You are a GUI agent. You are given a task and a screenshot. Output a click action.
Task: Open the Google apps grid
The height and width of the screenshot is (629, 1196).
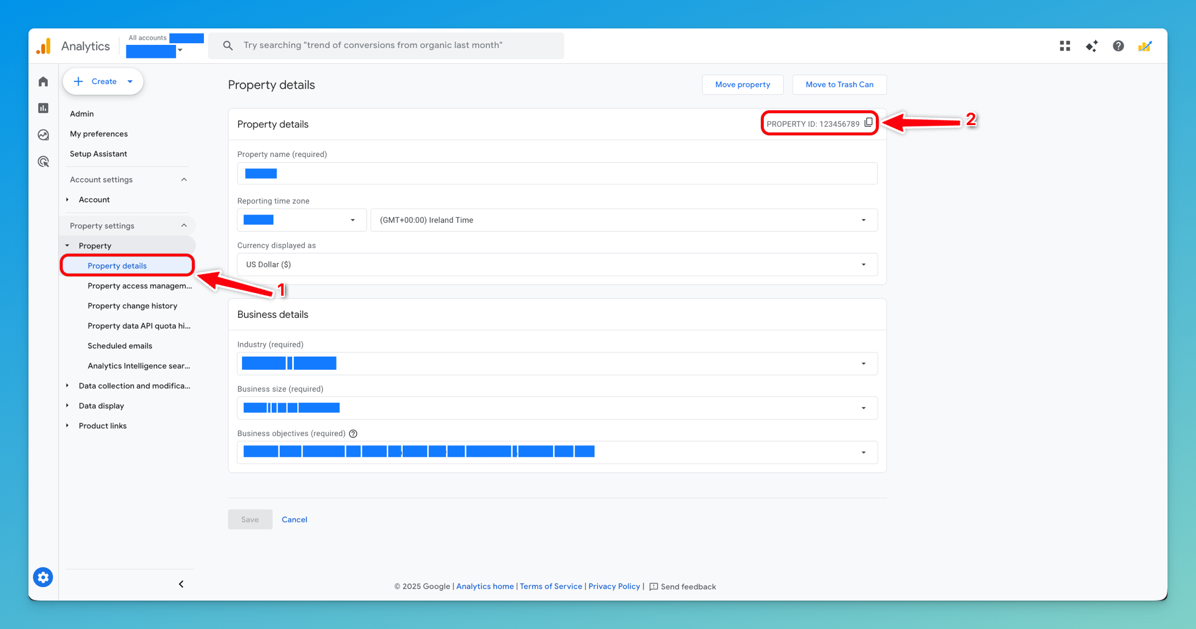tap(1064, 46)
